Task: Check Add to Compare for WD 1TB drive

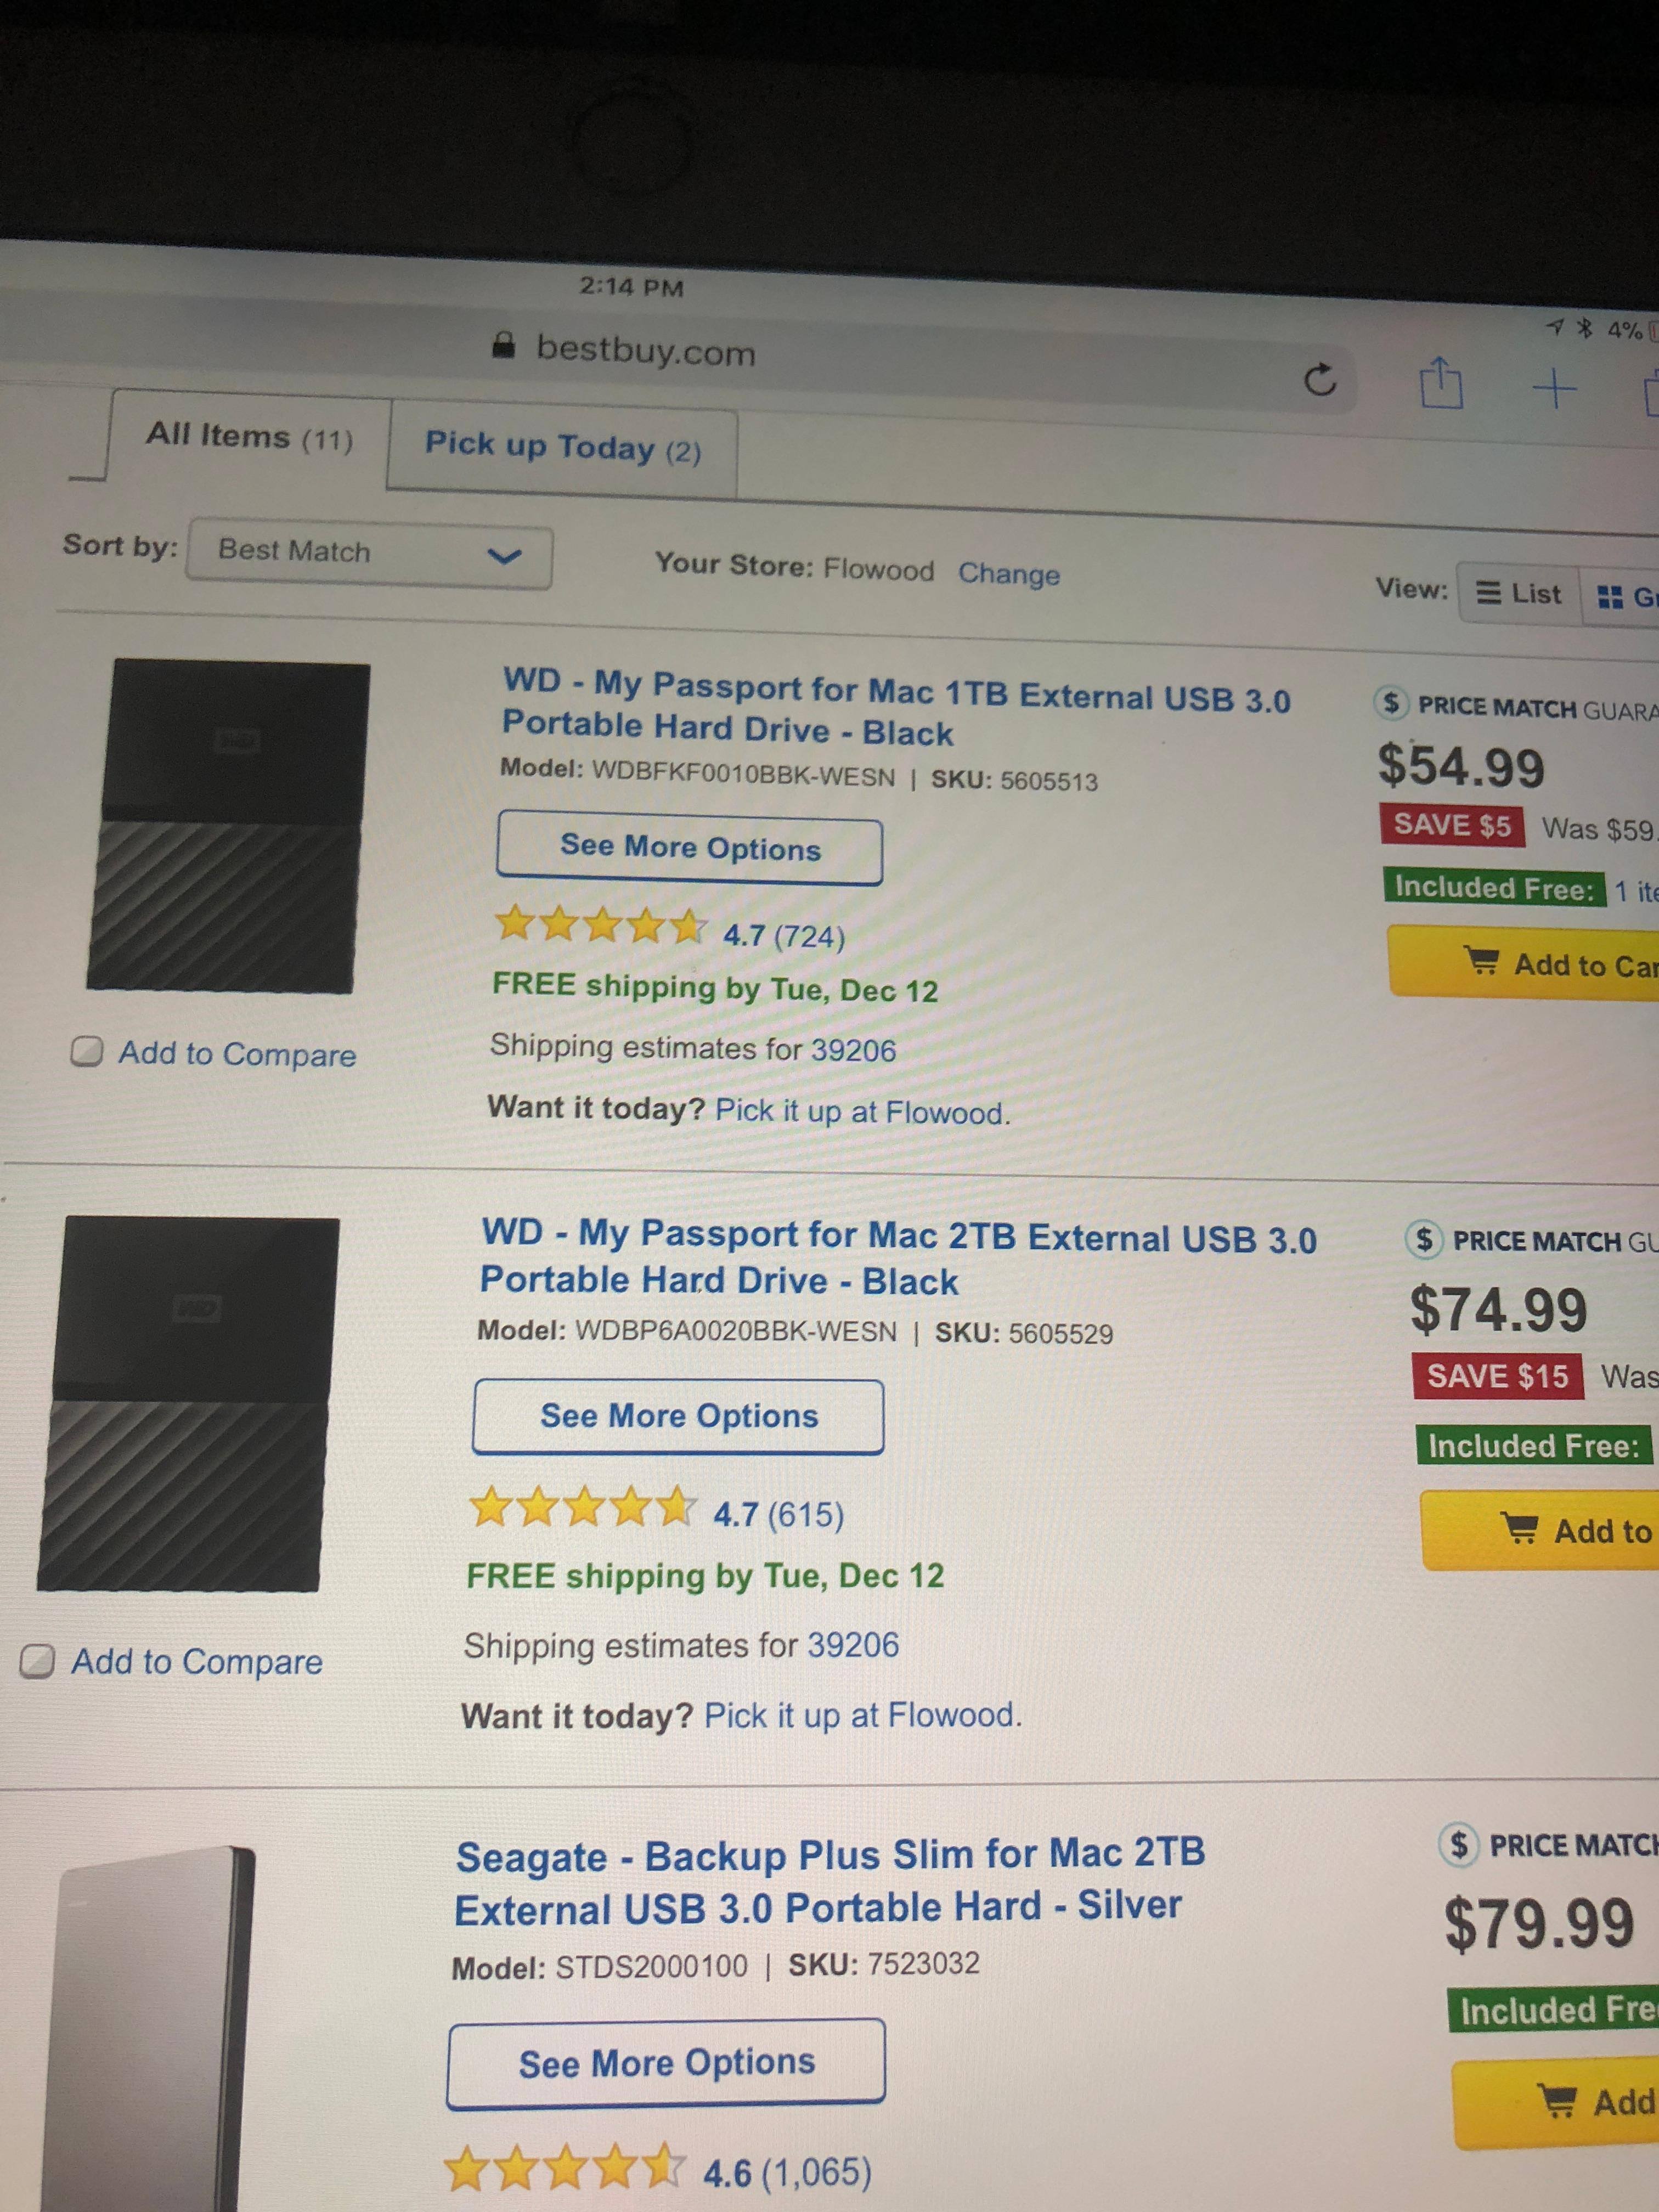Action: 87,1051
